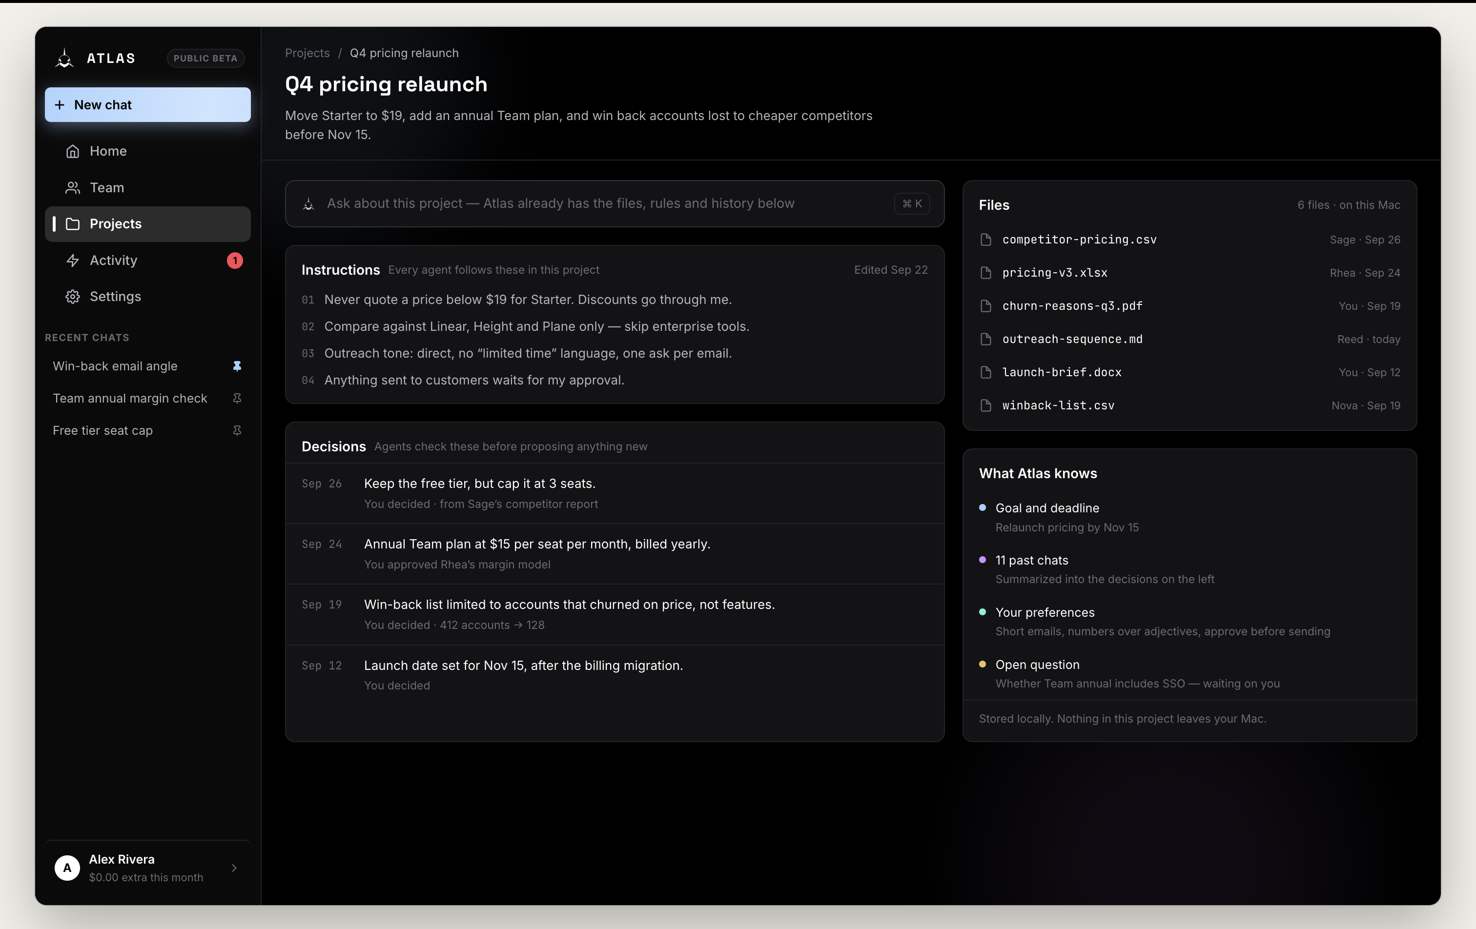Click the yellow dot beside Open question
This screenshot has width=1476, height=929.
pos(983,664)
